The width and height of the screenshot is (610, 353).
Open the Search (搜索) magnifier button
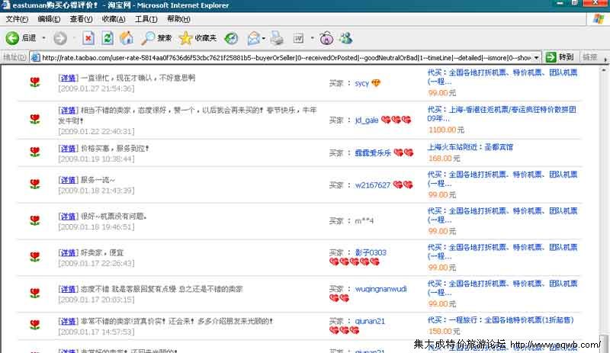[x=156, y=38]
